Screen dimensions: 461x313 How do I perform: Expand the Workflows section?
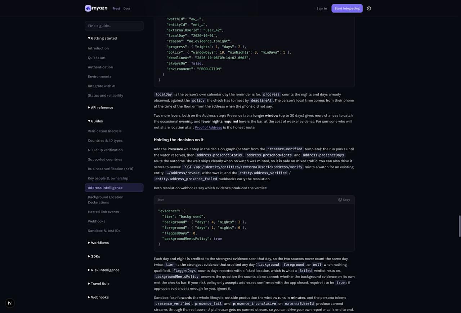tap(98, 243)
